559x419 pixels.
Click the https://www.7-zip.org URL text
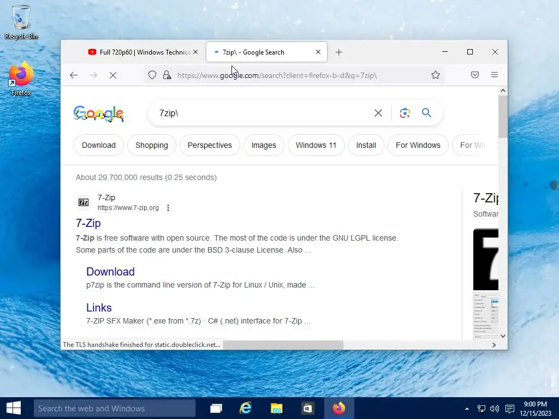pos(128,208)
